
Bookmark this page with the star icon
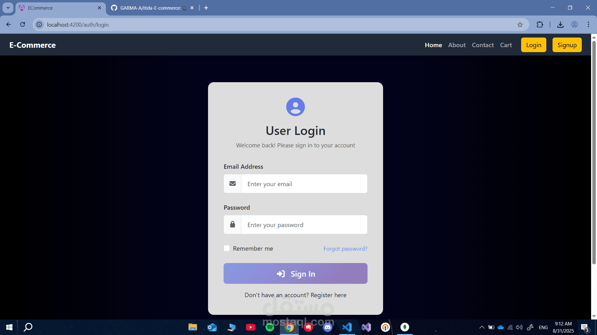[x=520, y=25]
